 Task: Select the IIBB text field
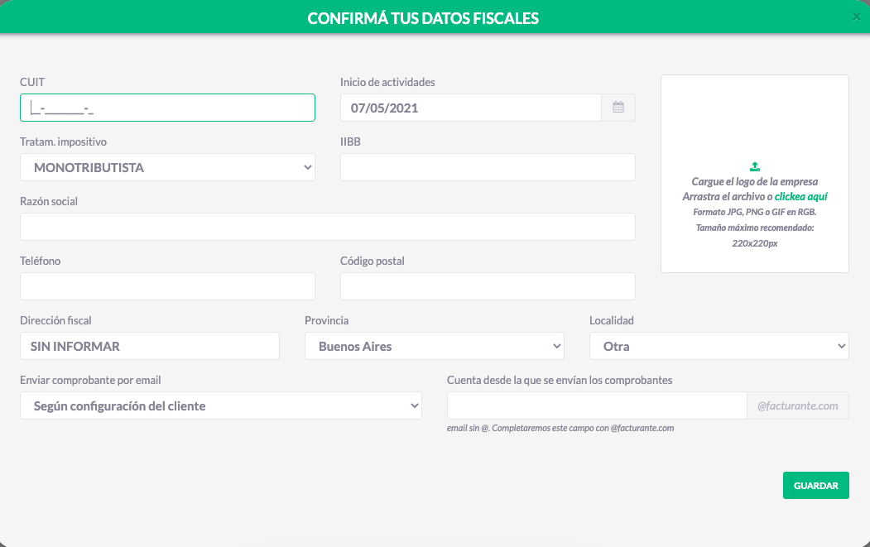(x=488, y=167)
